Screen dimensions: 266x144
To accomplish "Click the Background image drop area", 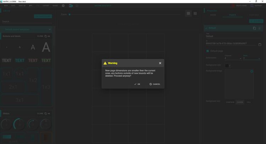I will pos(239,84).
